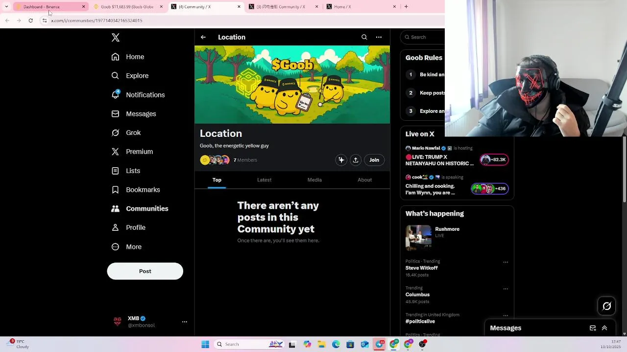Switch to the Media tab
Image resolution: width=627 pixels, height=352 pixels.
314,180
